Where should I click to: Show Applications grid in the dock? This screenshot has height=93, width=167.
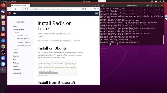click(3, 90)
